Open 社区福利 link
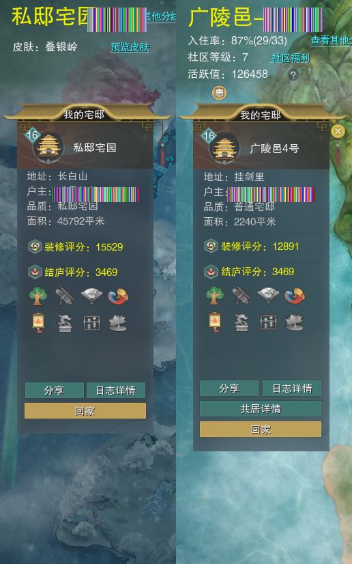The image size is (352, 564). click(x=290, y=58)
